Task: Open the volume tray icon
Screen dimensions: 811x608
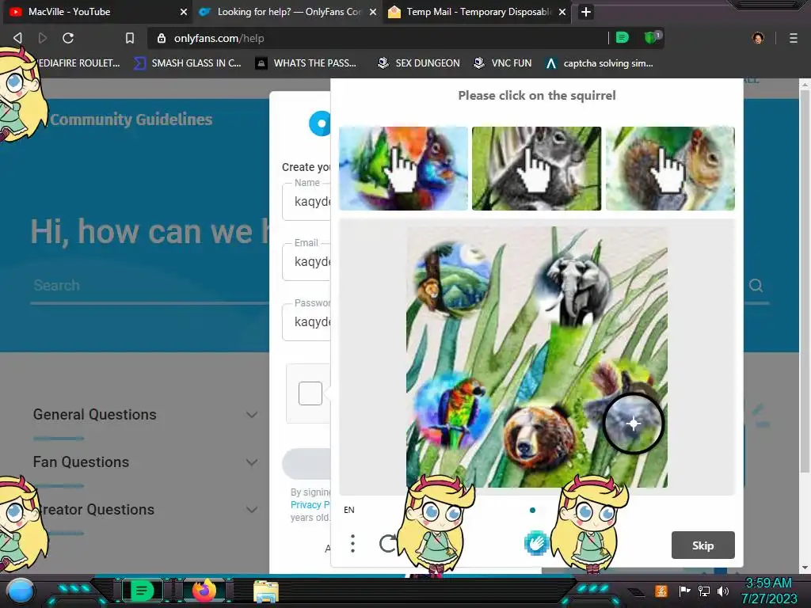Action: (x=722, y=591)
